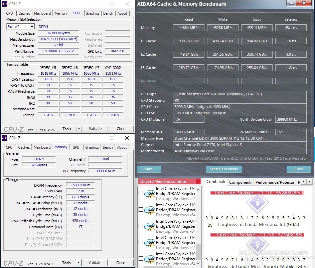The width and height of the screenshot is (315, 268).
Task: Click the red 37.948GB/s bar in the chart
Action: click(x=257, y=235)
